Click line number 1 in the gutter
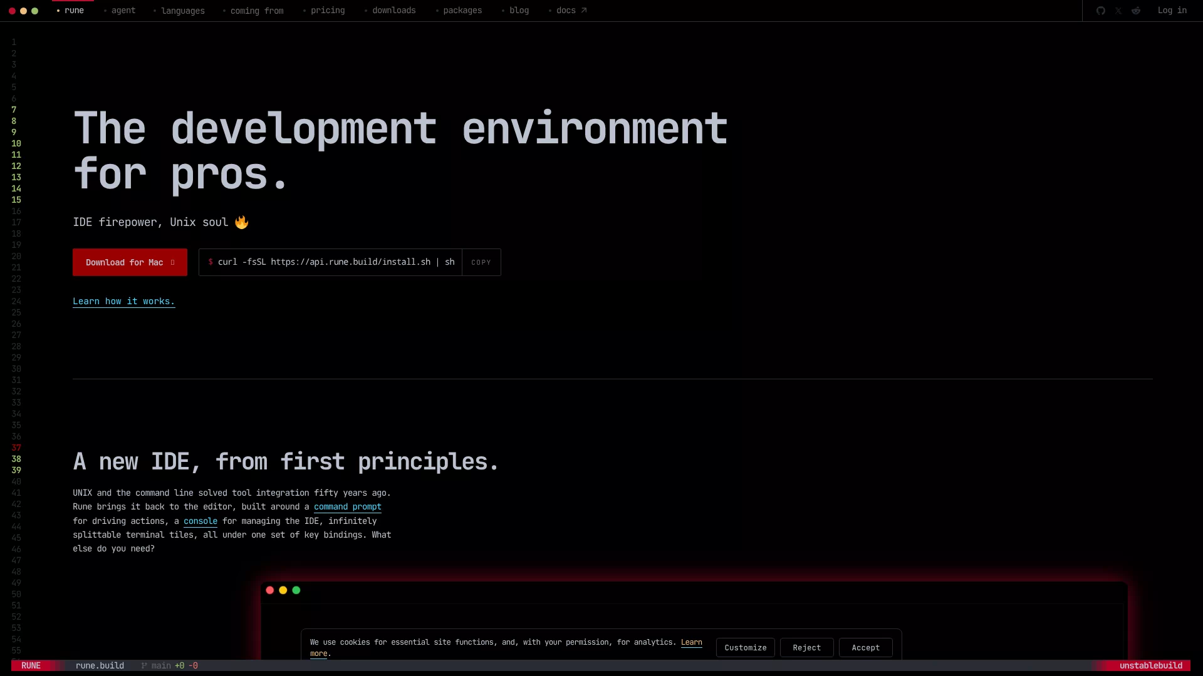 pyautogui.click(x=14, y=42)
